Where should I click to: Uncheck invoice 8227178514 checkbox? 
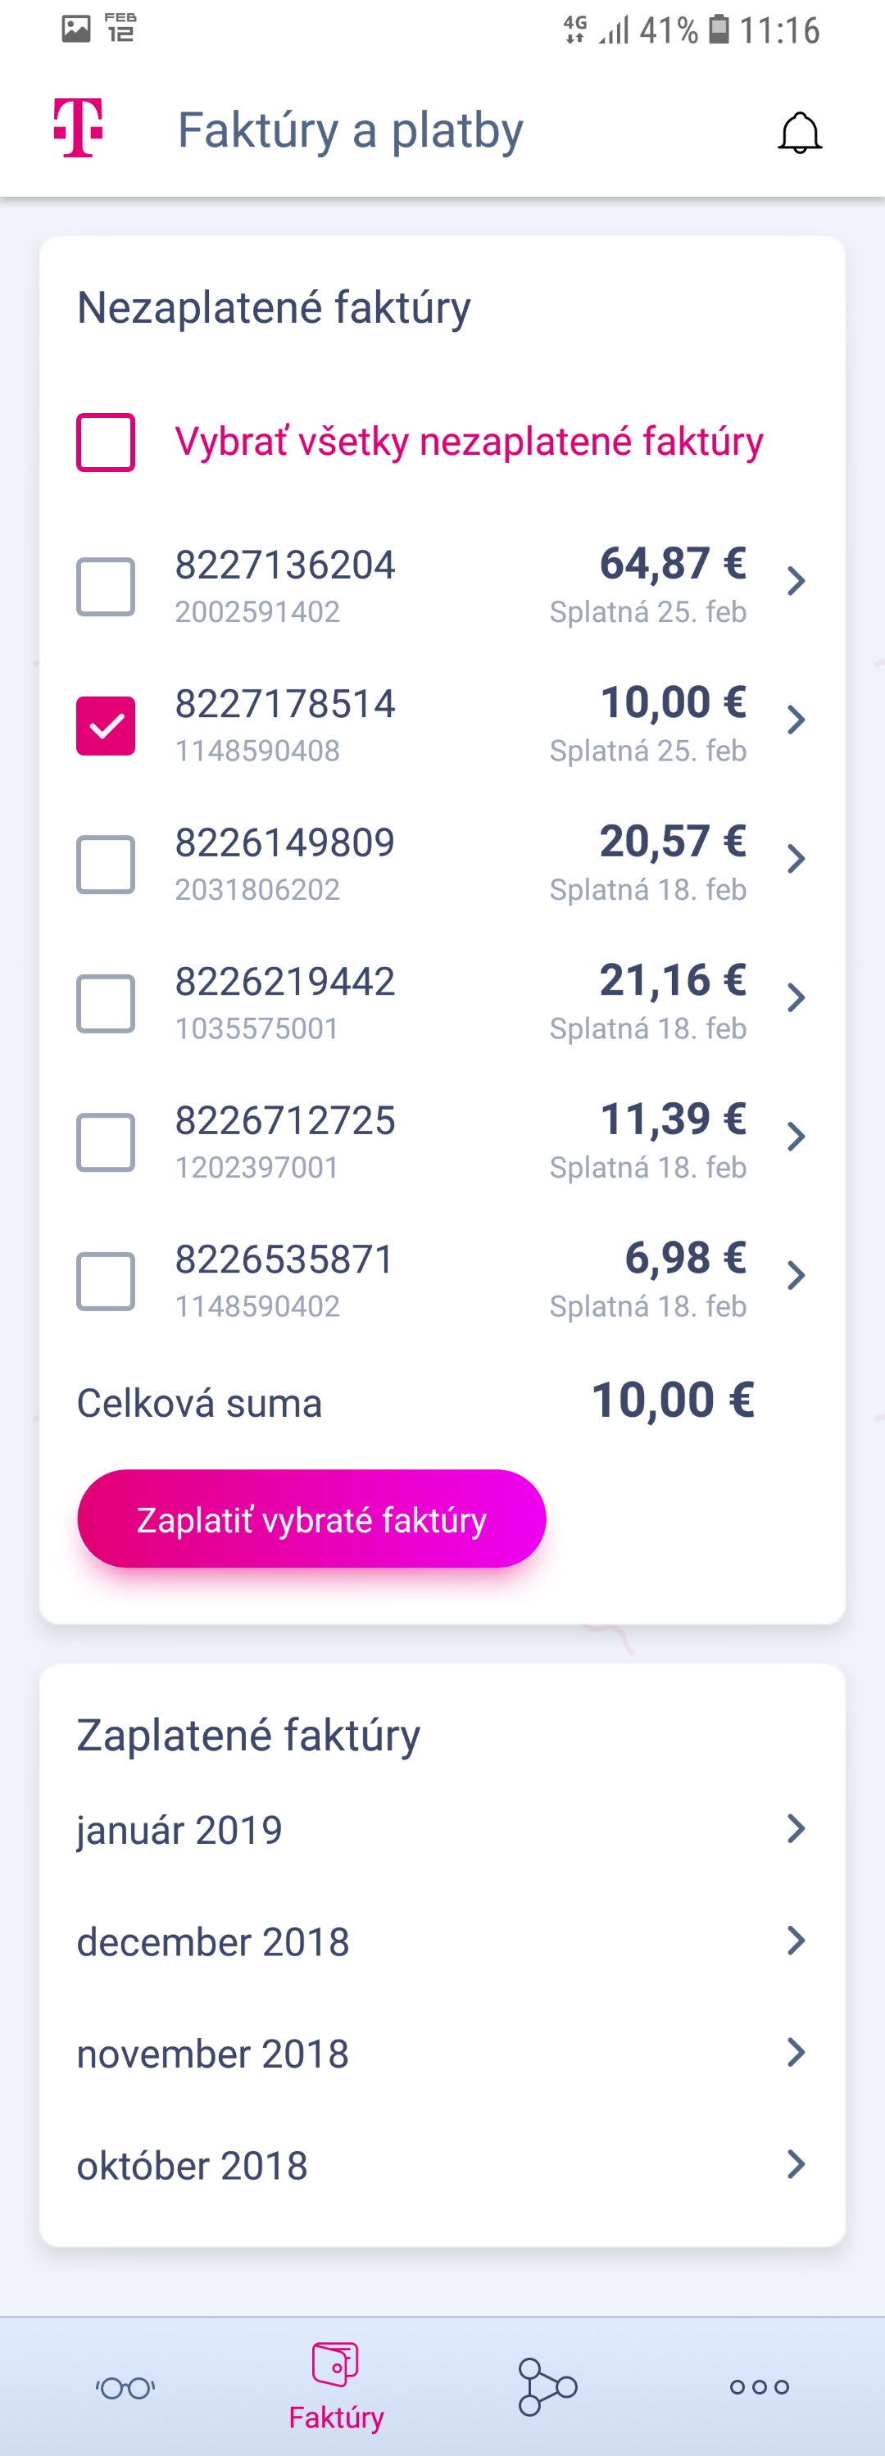coord(106,727)
